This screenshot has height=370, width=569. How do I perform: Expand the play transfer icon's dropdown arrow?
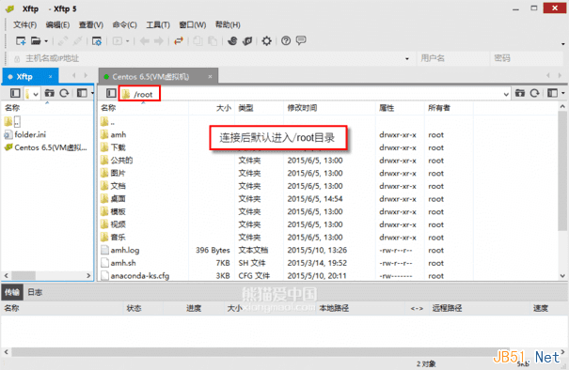tap(127, 41)
